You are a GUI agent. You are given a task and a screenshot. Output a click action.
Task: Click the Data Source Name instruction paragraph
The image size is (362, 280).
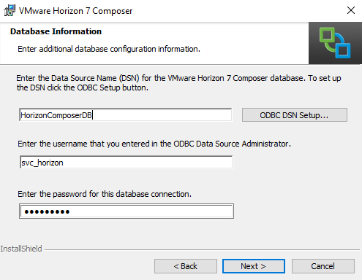point(178,83)
